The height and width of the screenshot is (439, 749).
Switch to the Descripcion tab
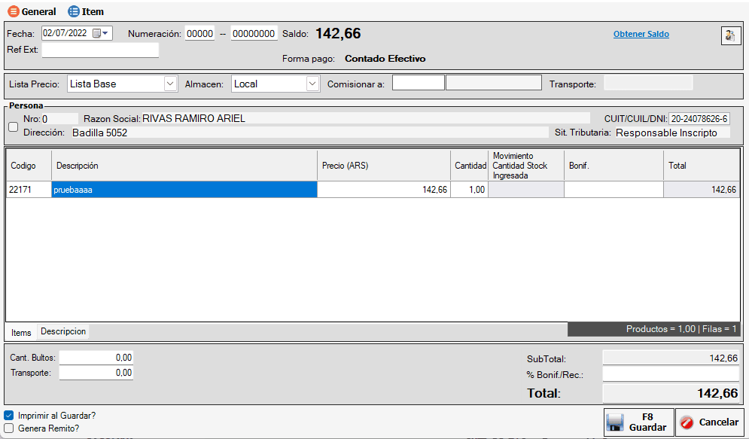pyautogui.click(x=63, y=331)
